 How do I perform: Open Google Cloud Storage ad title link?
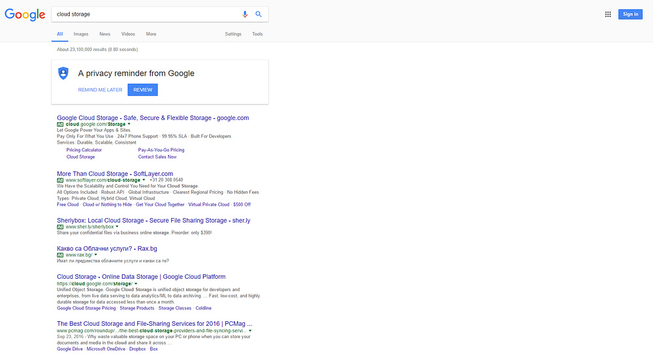[153, 118]
